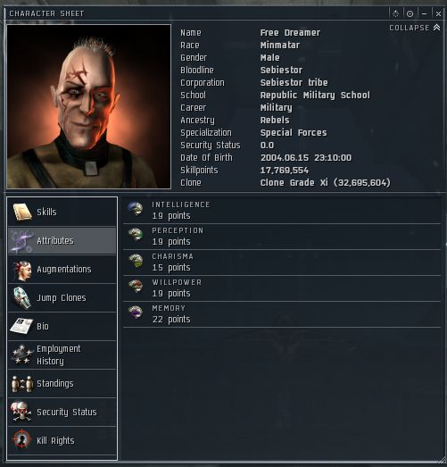The image size is (447, 467).
Task: Click the Bio newspaper icon
Action: tap(21, 326)
